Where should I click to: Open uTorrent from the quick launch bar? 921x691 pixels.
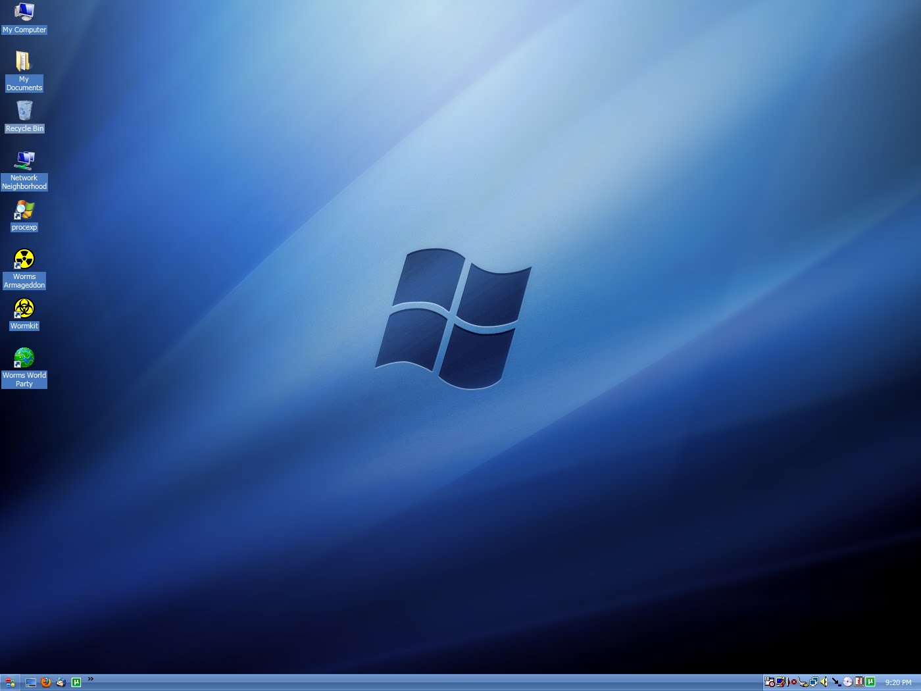76,682
